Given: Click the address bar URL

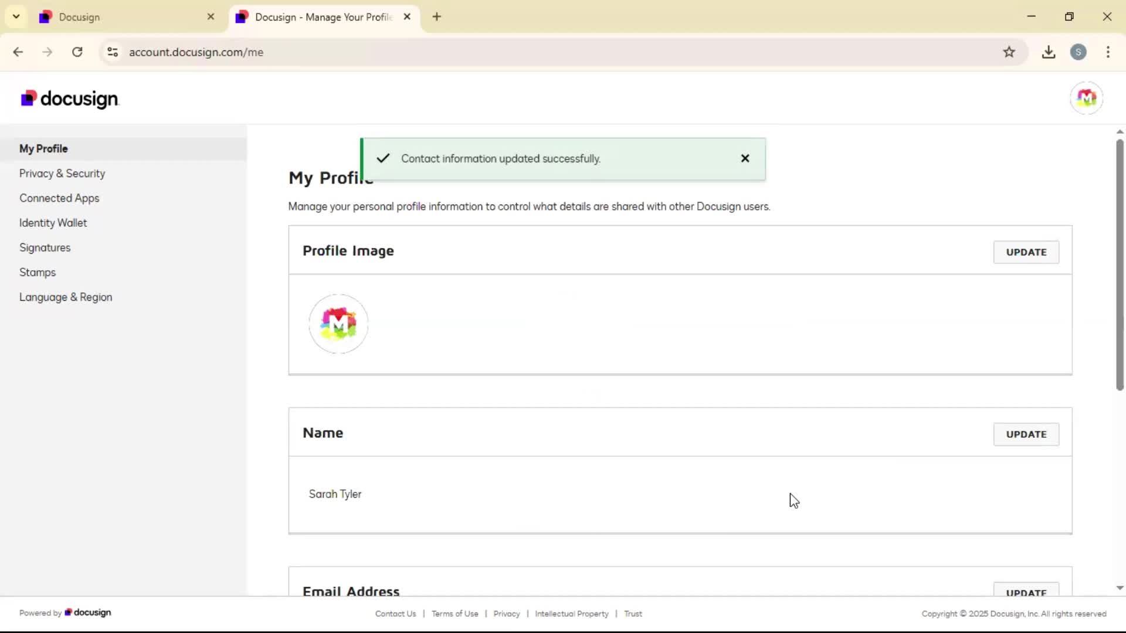Looking at the screenshot, I should (196, 52).
